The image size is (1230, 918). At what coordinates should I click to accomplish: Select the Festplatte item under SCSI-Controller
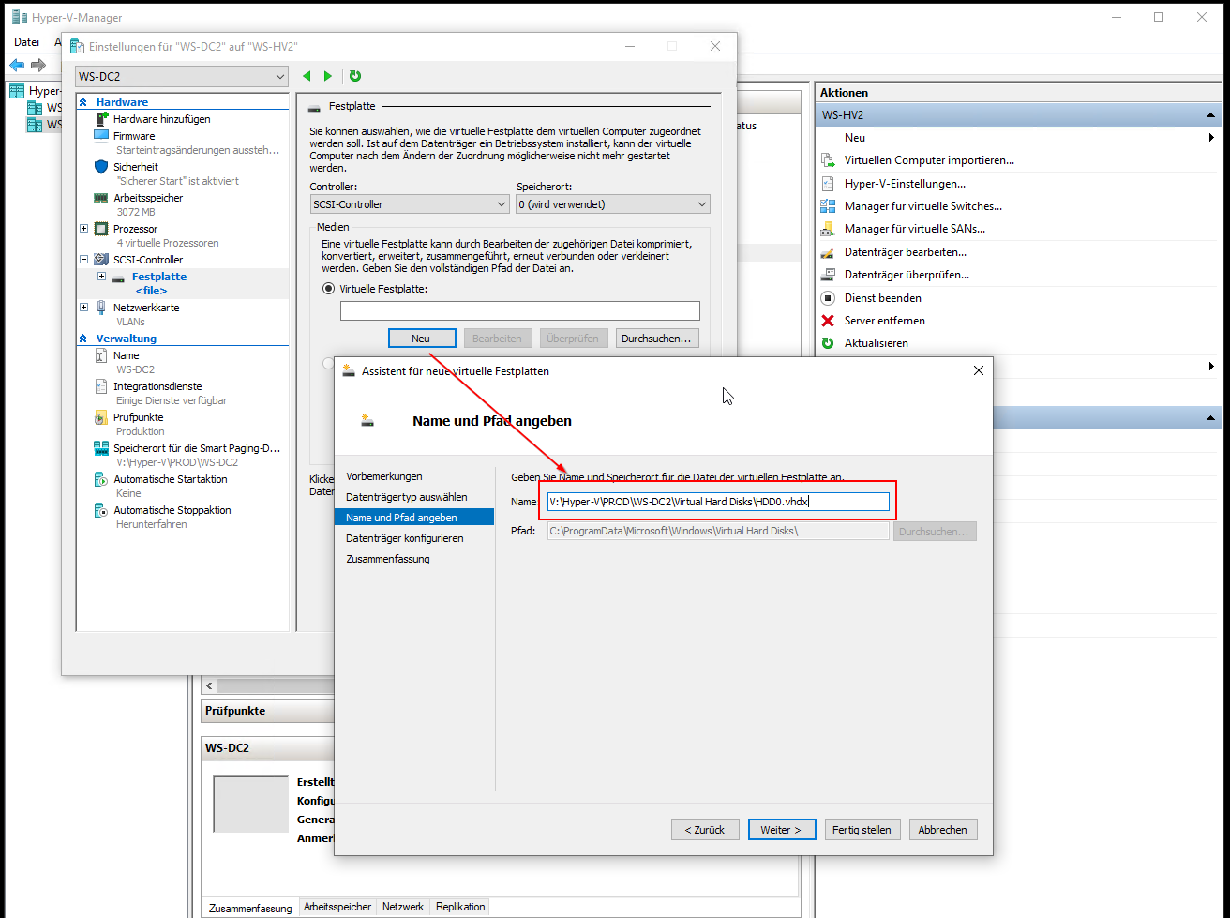(158, 277)
